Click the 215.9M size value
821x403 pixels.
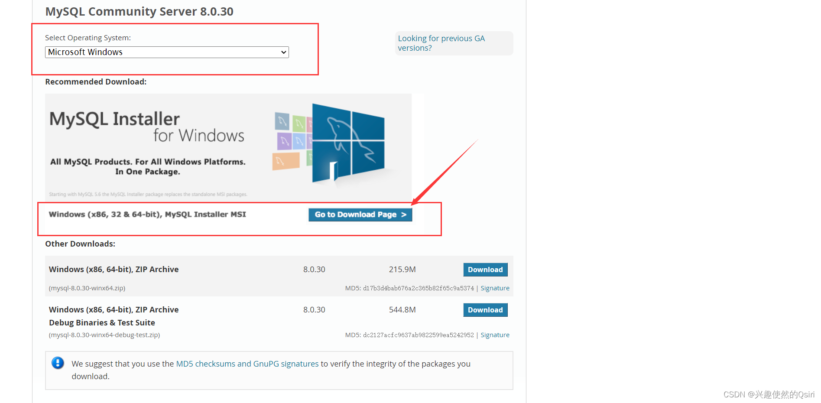[402, 270]
